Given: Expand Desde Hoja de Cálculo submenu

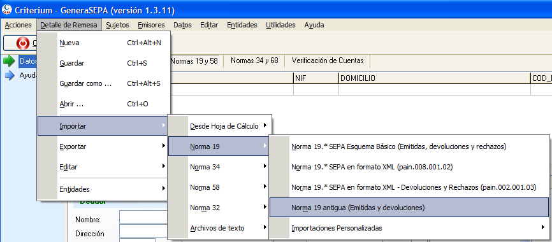Looking at the screenshot, I should coord(220,126).
